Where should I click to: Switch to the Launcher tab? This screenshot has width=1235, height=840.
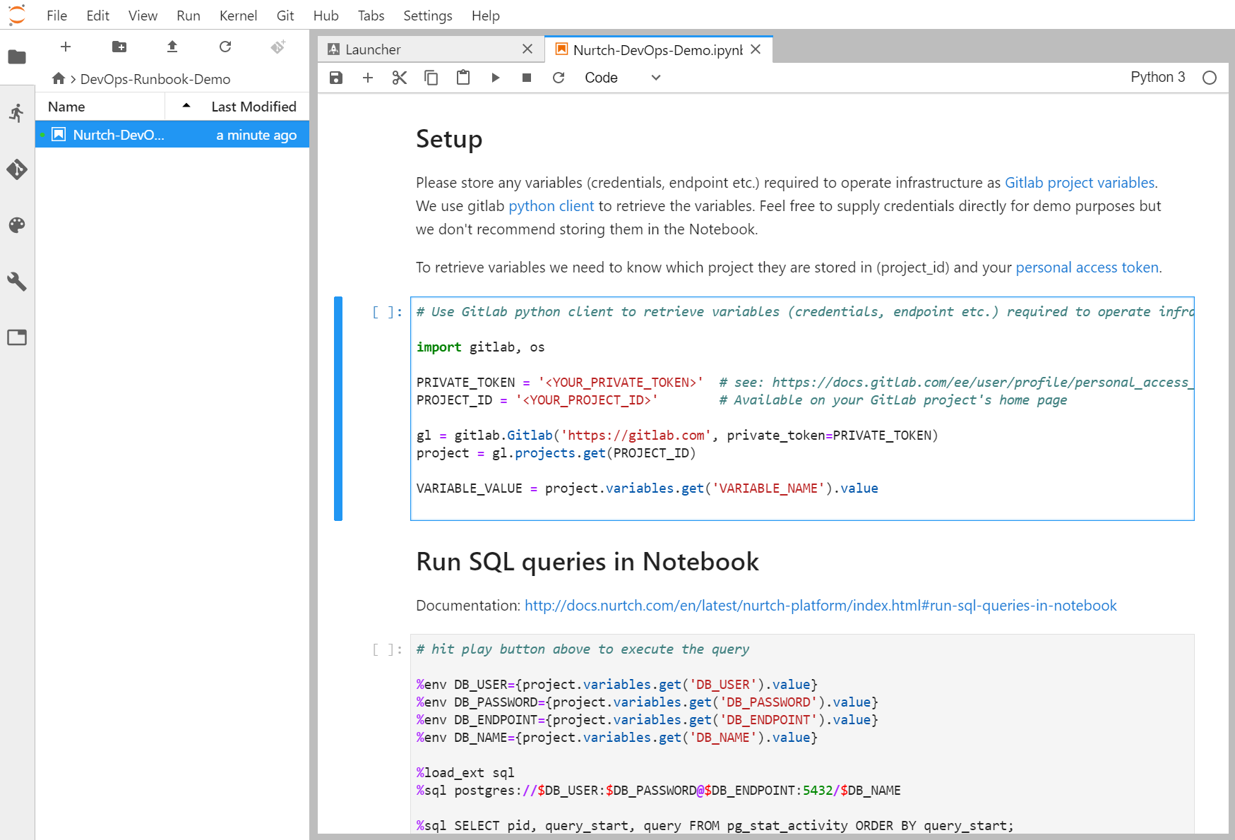[431, 49]
